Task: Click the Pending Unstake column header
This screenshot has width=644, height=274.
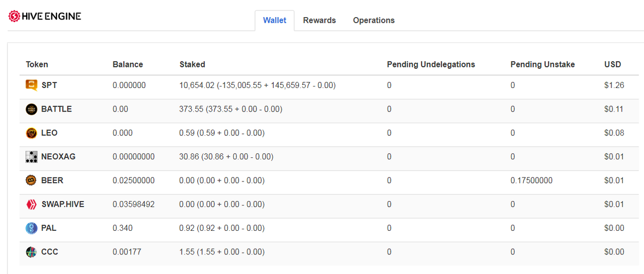Action: 542,64
